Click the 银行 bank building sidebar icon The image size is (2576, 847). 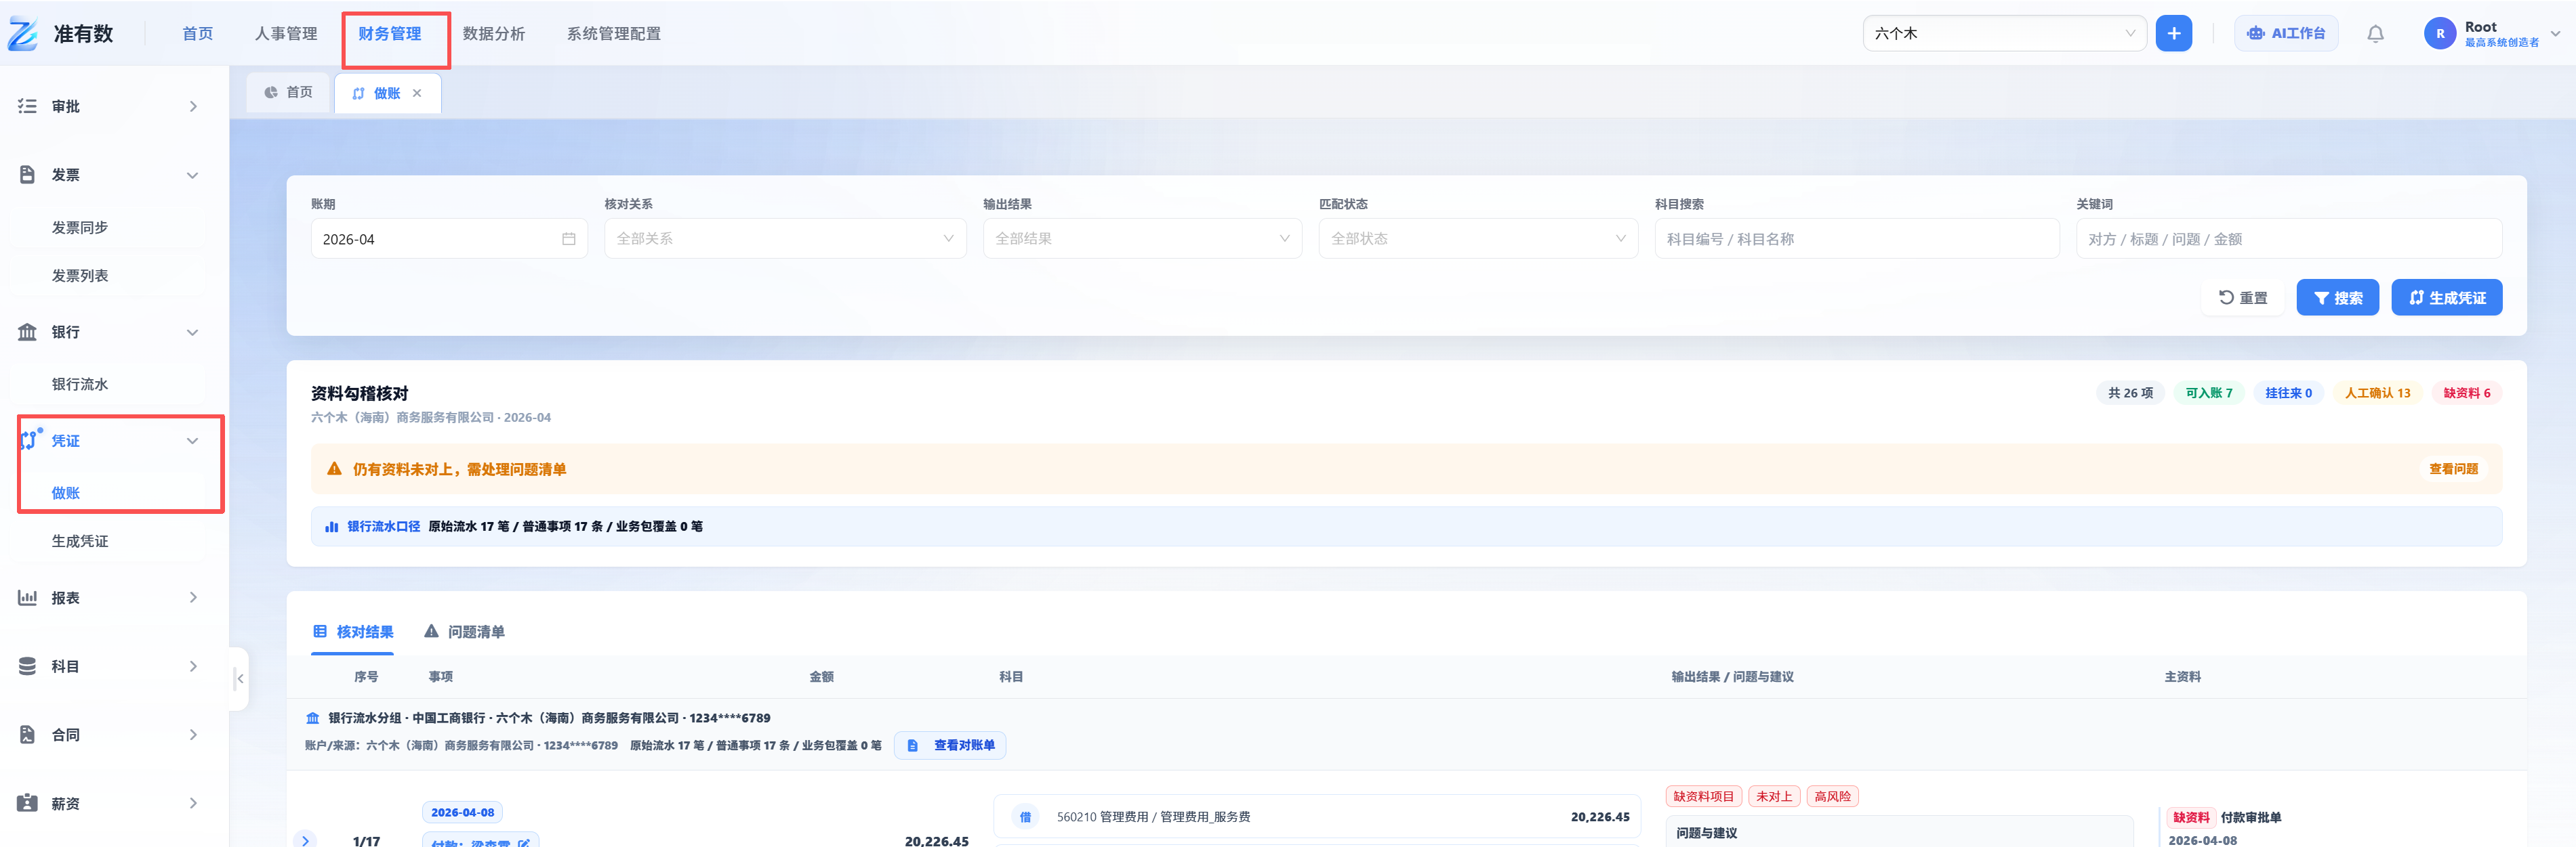coord(27,332)
